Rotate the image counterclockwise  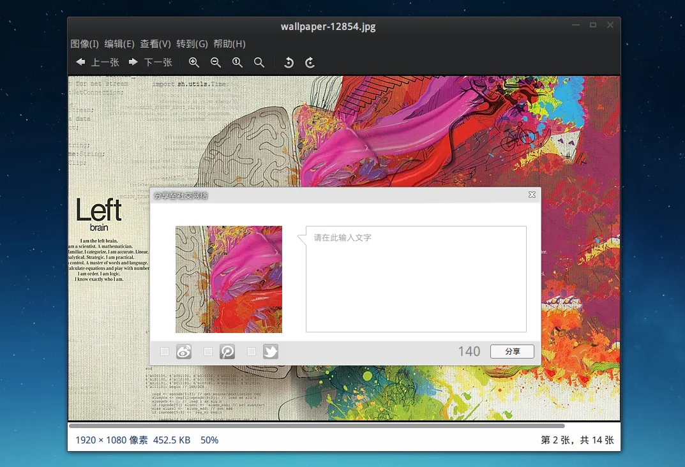[289, 63]
